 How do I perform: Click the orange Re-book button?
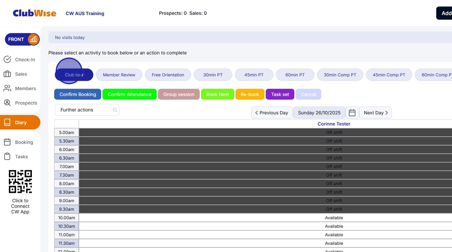250,94
